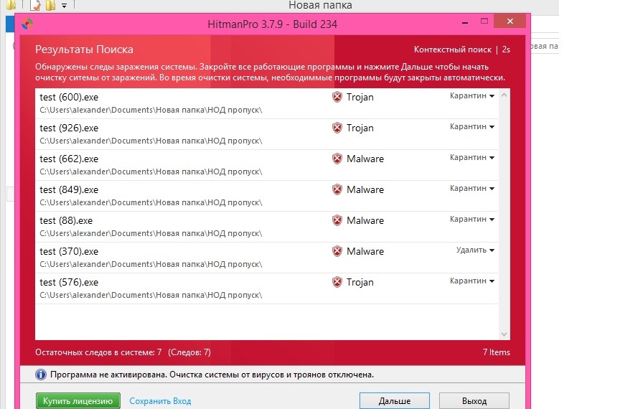Image resolution: width=620 pixels, height=409 pixels.
Task: Minimize the HitmanPro window
Action: [x=465, y=23]
